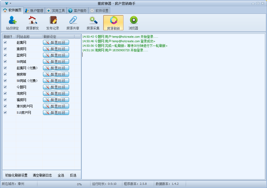The width and height of the screenshot is (267, 188).
Task: Click log line 淘房网 用户 18350900720
Action: [115, 50]
